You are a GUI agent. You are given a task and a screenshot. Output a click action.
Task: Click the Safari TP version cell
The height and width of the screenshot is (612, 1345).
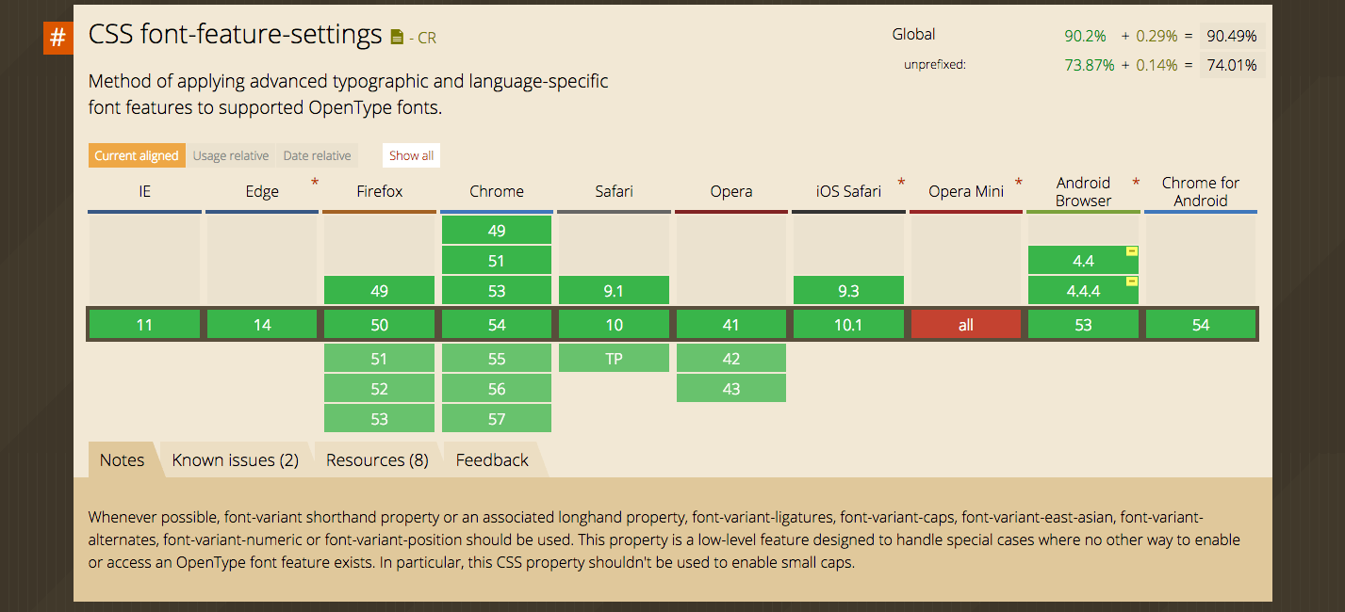click(x=614, y=359)
